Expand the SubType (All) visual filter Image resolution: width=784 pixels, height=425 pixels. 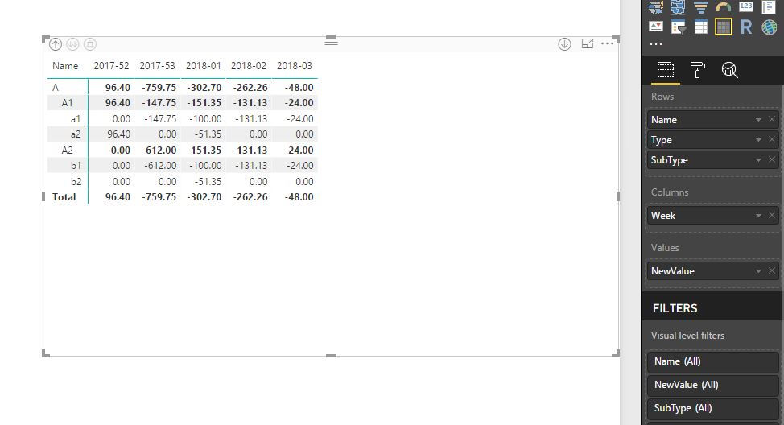[x=713, y=408]
